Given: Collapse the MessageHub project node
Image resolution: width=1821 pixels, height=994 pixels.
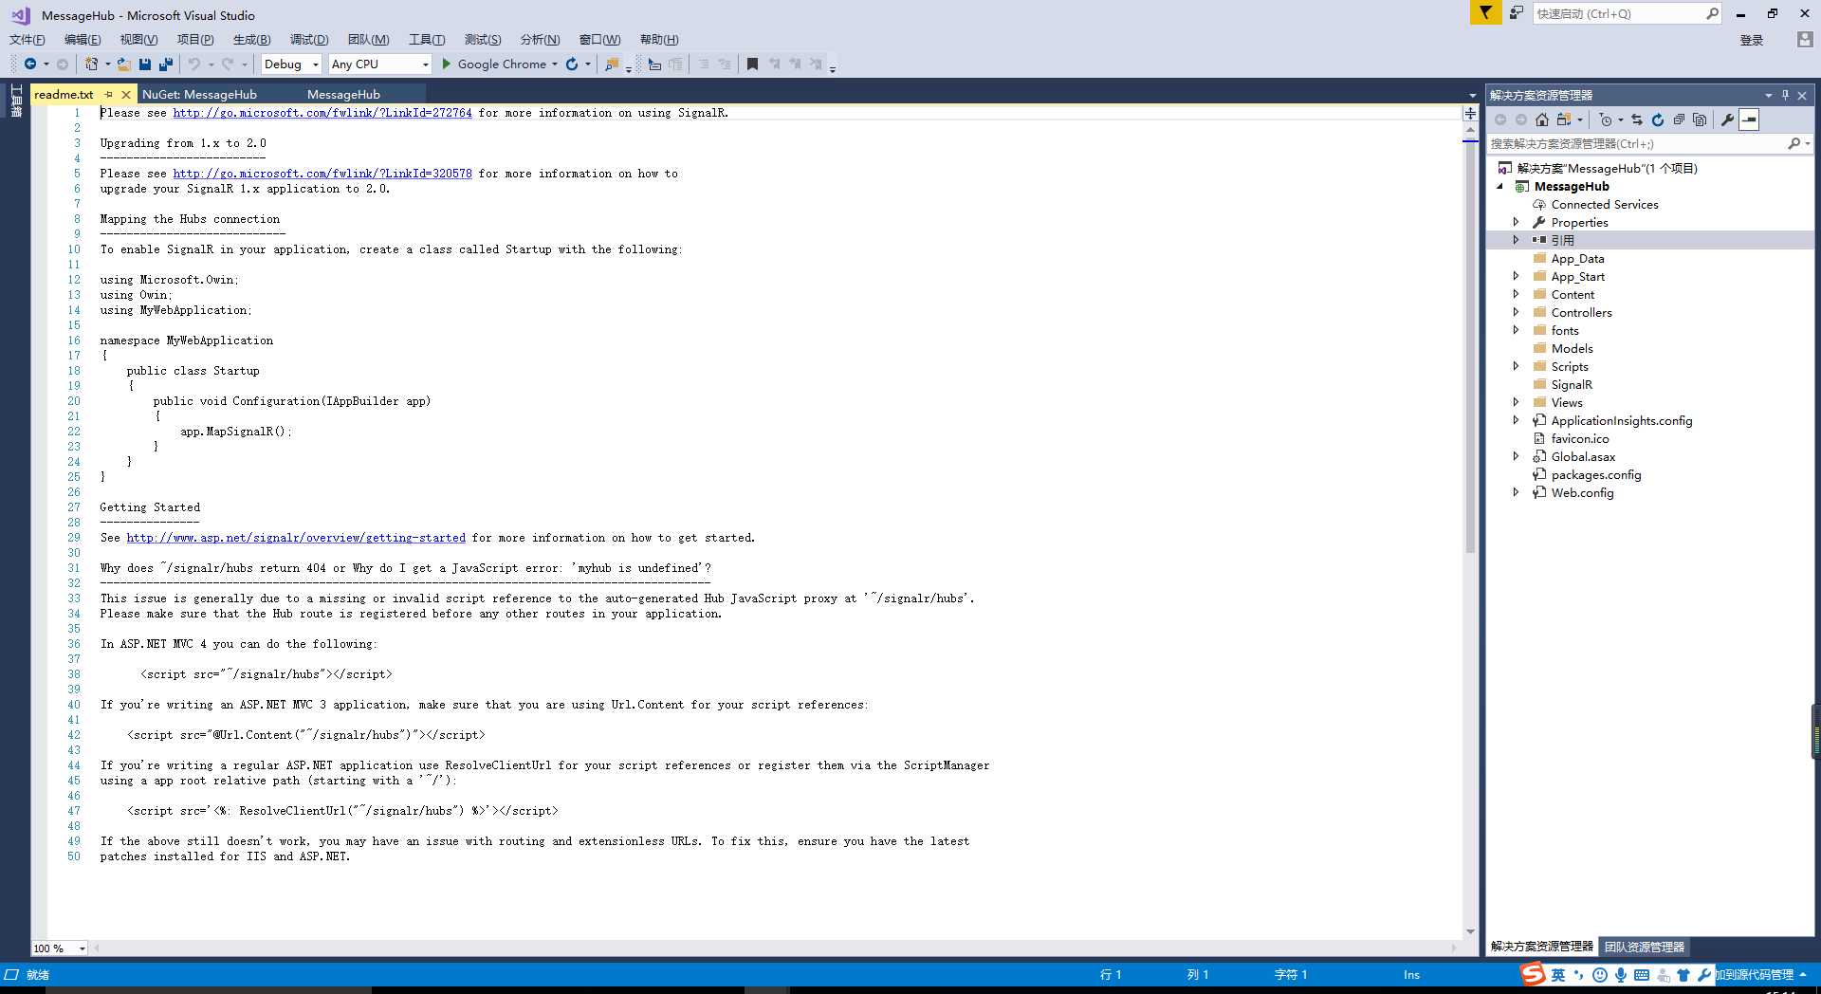Looking at the screenshot, I should pyautogui.click(x=1500, y=187).
